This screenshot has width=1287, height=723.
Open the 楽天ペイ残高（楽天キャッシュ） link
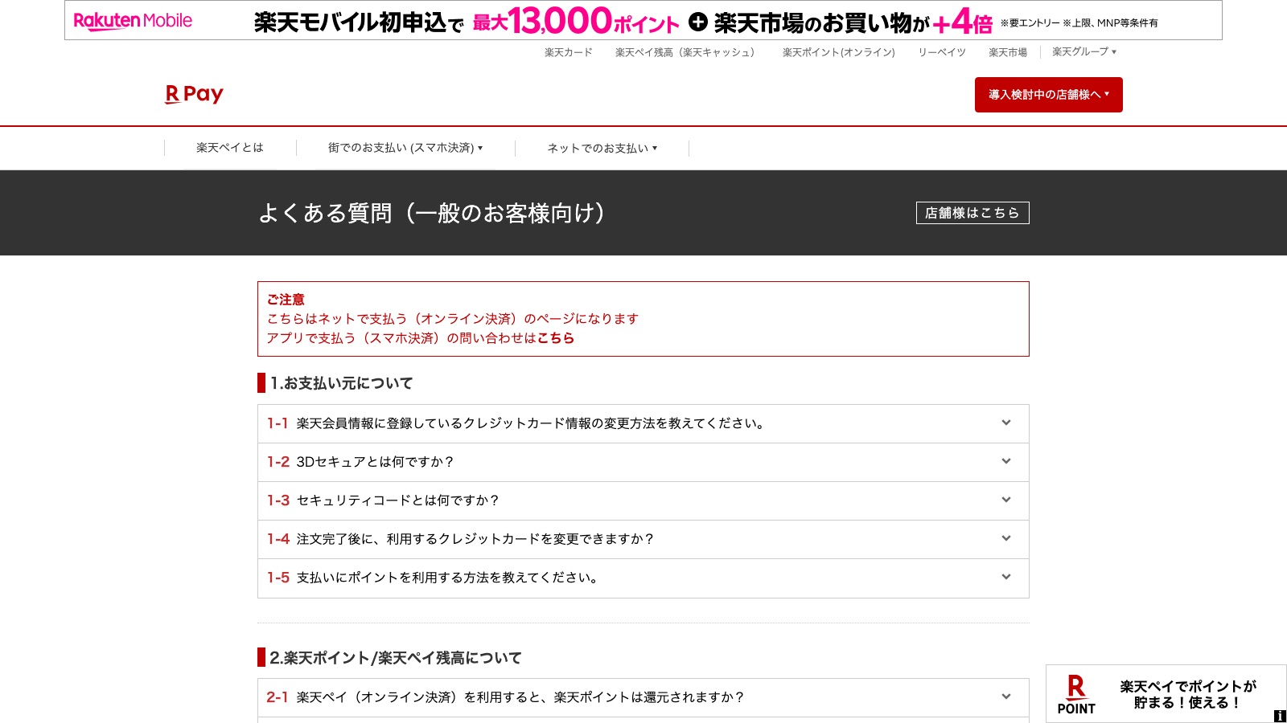click(687, 52)
